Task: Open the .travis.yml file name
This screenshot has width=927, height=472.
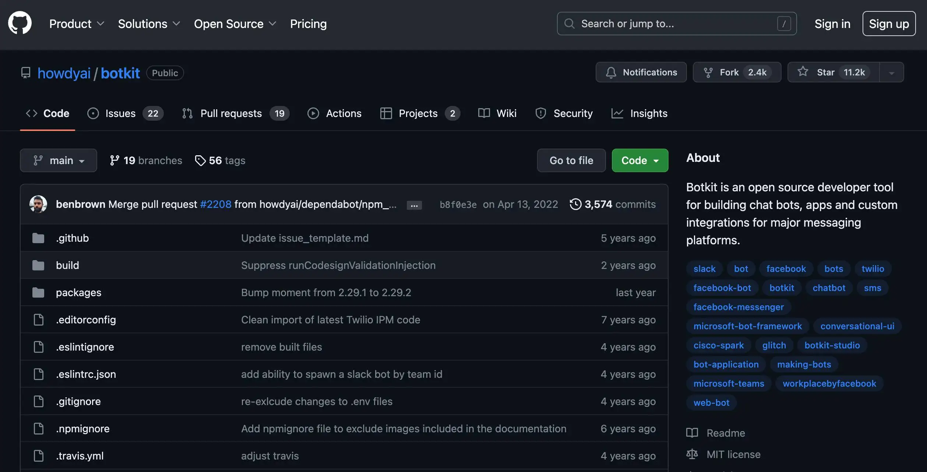Action: tap(80, 456)
